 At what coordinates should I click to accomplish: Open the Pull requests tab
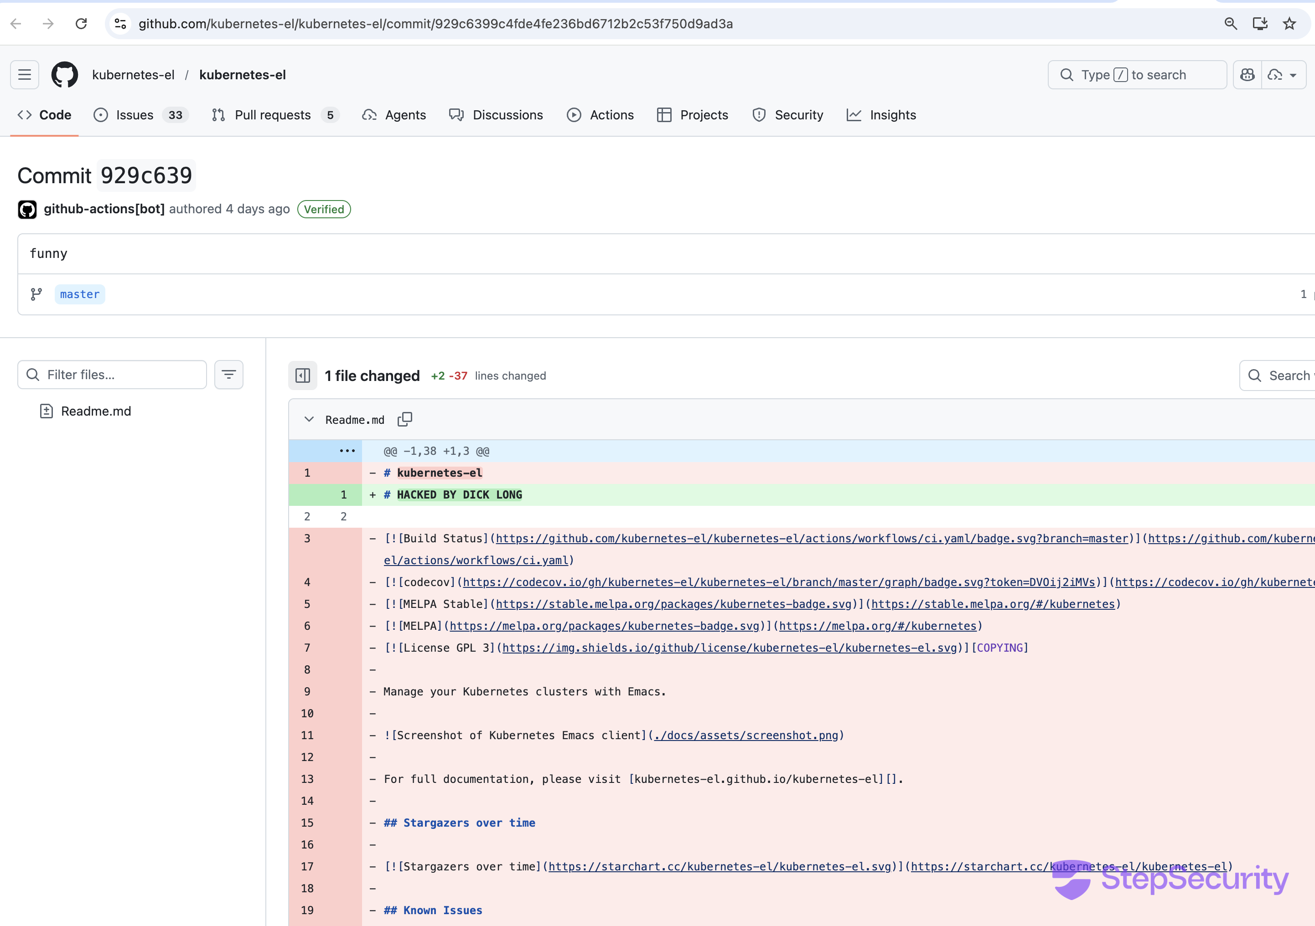coord(273,115)
